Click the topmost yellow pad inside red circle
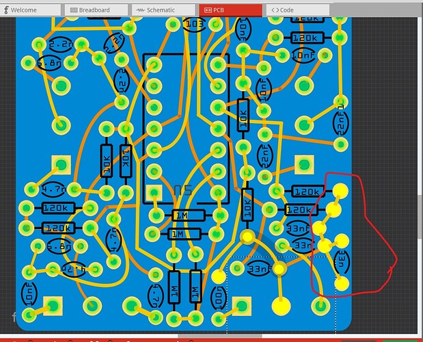This screenshot has width=423, height=342. [340, 190]
